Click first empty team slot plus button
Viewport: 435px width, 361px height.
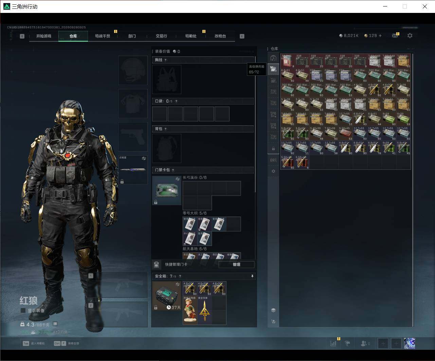coord(383,343)
